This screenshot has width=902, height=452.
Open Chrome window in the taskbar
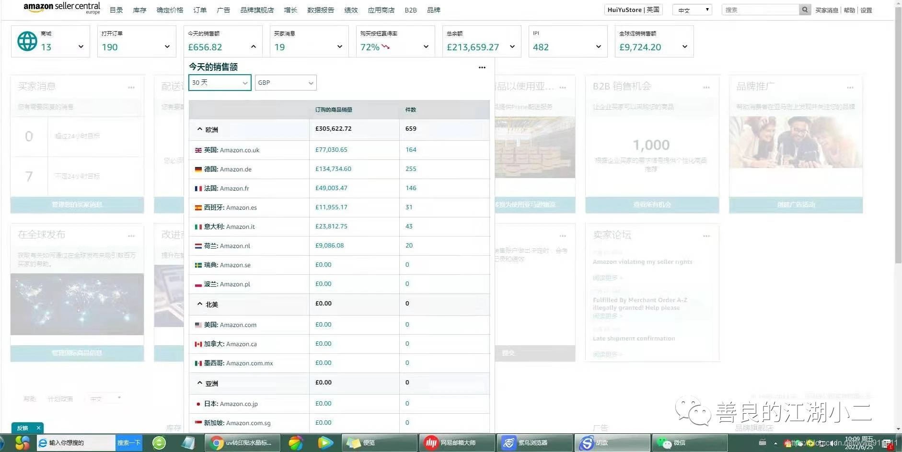tap(242, 443)
